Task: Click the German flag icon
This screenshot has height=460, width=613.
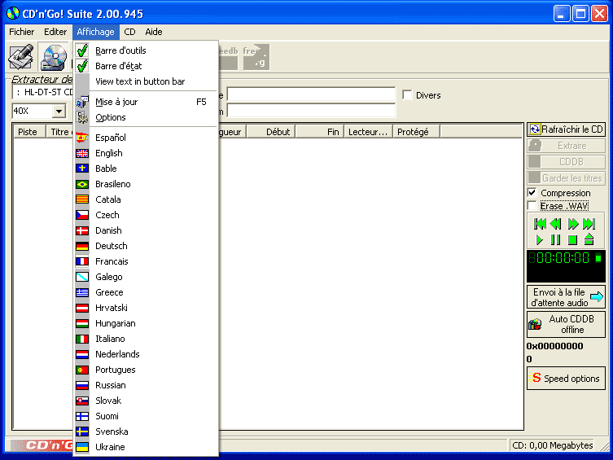Action: pos(82,246)
